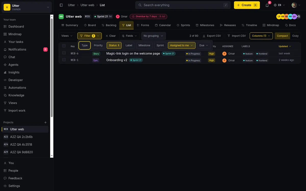Switch to the Releases tab
Image resolution: width=306 pixels, height=191 pixels.
pyautogui.click(x=228, y=25)
